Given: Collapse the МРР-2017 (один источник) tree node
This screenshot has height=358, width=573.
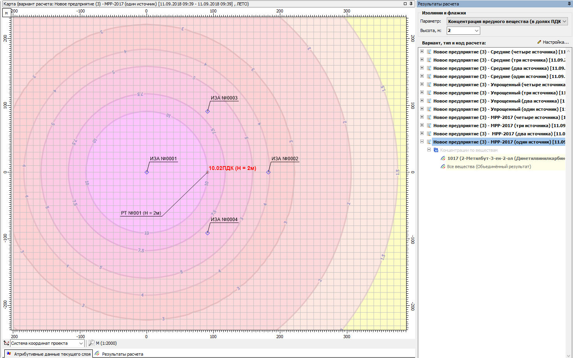Looking at the screenshot, I should pos(422,142).
